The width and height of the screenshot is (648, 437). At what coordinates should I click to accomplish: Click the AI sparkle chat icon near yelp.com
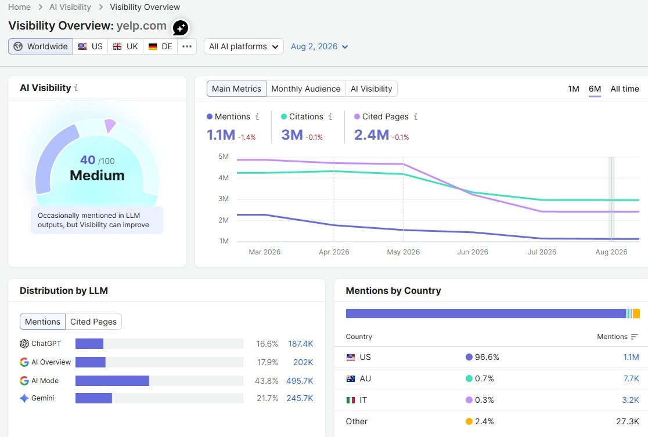pos(180,28)
